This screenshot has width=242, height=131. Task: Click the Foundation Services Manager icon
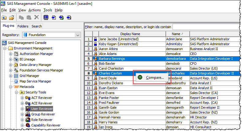click(x=16, y=70)
